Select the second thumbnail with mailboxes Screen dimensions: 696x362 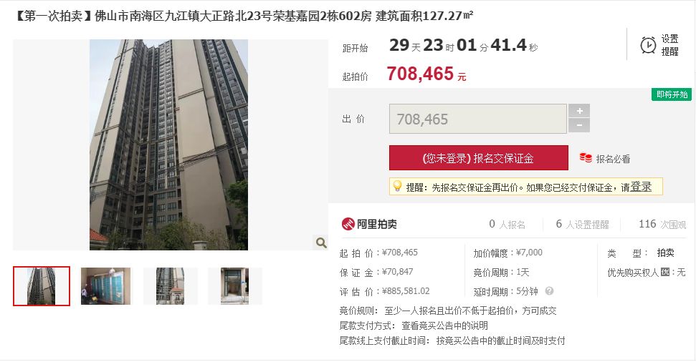105,285
